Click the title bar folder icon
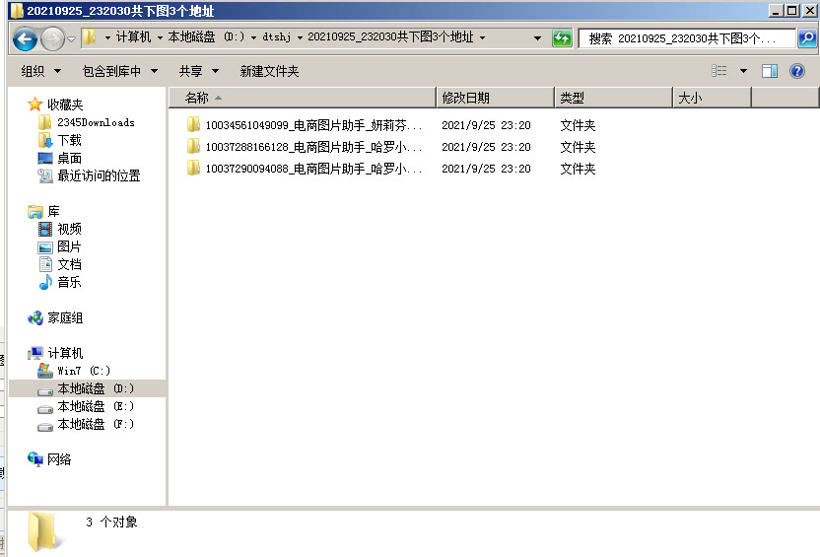Screen dimensions: 820x557 (17, 11)
